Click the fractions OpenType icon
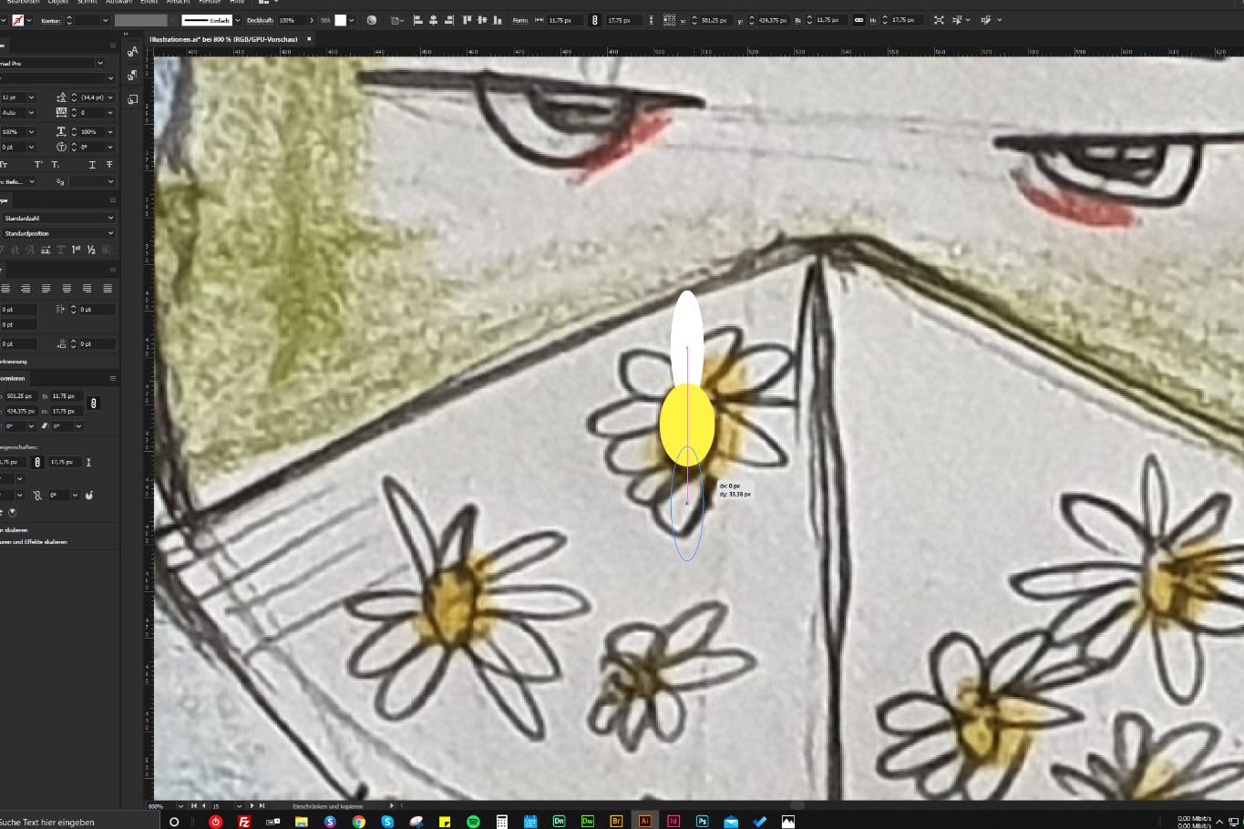This screenshot has height=829, width=1244. point(91,250)
